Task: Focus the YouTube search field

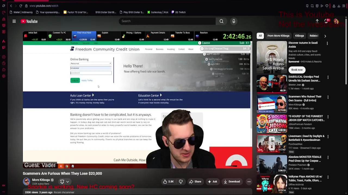Action: (x=167, y=21)
